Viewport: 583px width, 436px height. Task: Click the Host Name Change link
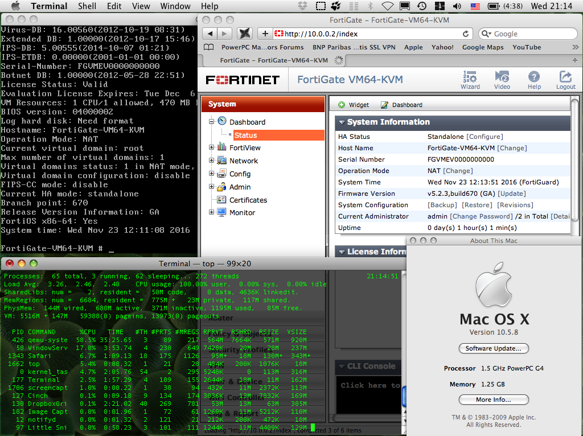(x=512, y=148)
